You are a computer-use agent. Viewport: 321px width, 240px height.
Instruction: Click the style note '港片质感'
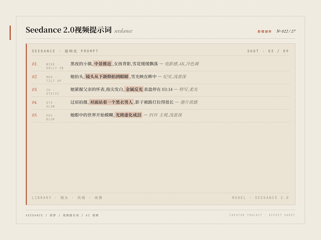click(189, 102)
